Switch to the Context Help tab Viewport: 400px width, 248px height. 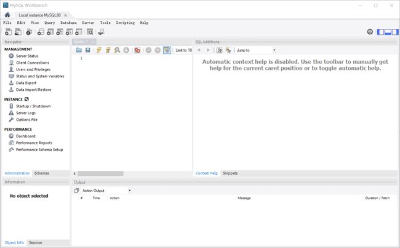207,173
